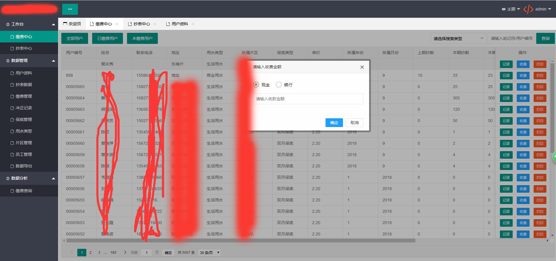Image resolution: width=556 pixels, height=261 pixels.
Task: Open the 请选择搜索类型 dropdown
Action: [458, 38]
